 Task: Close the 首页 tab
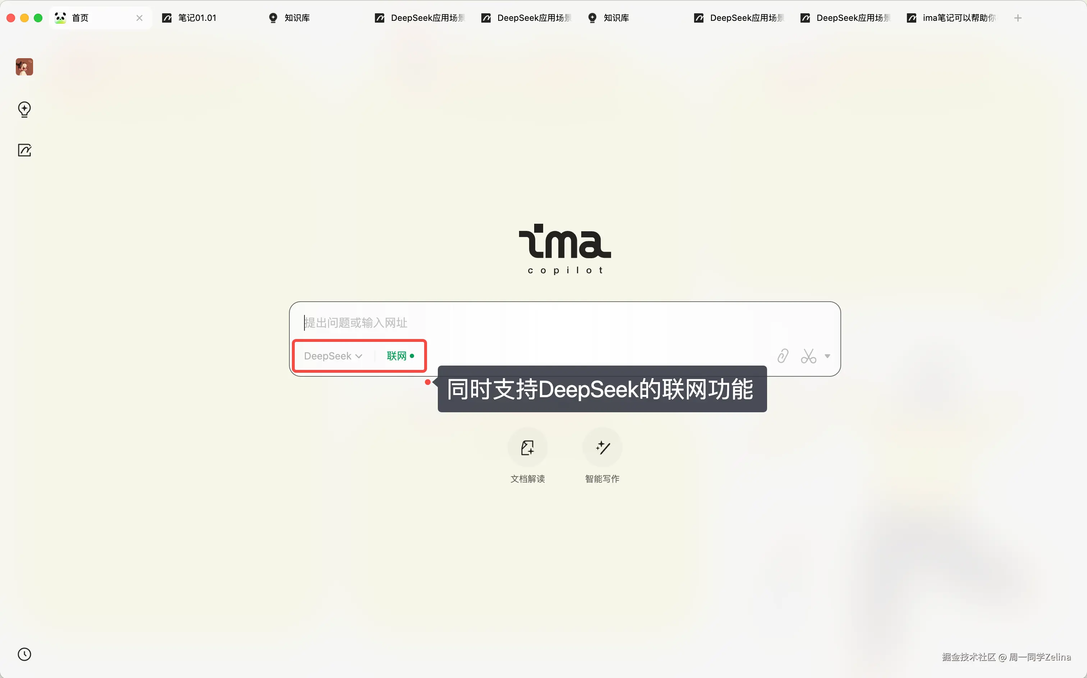[x=139, y=18]
